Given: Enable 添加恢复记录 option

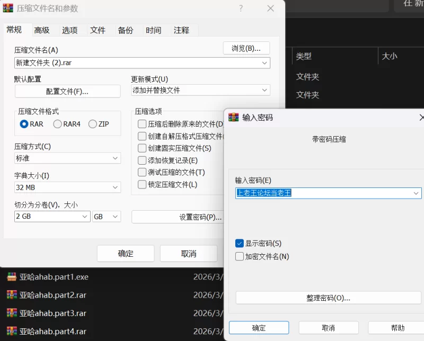Looking at the screenshot, I should [142, 160].
